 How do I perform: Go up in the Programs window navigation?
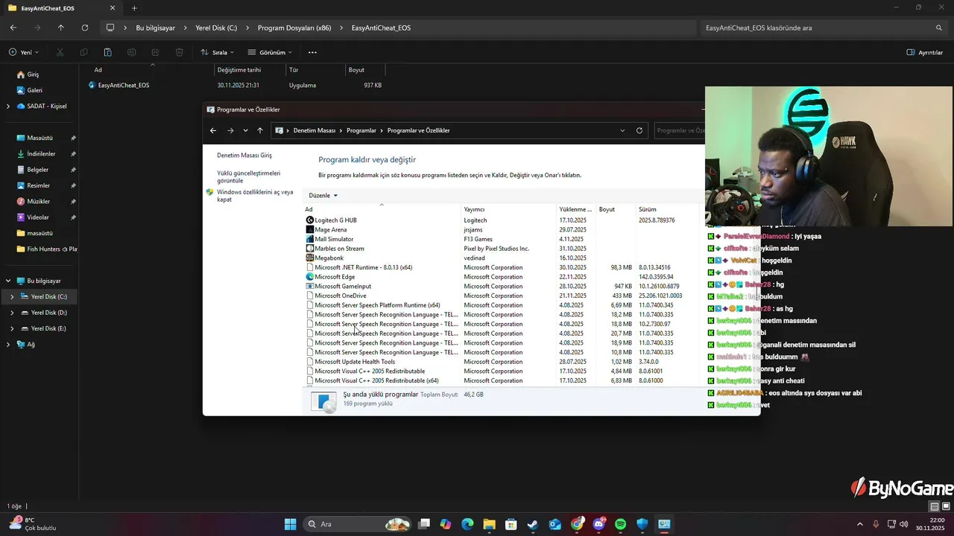[260, 130]
